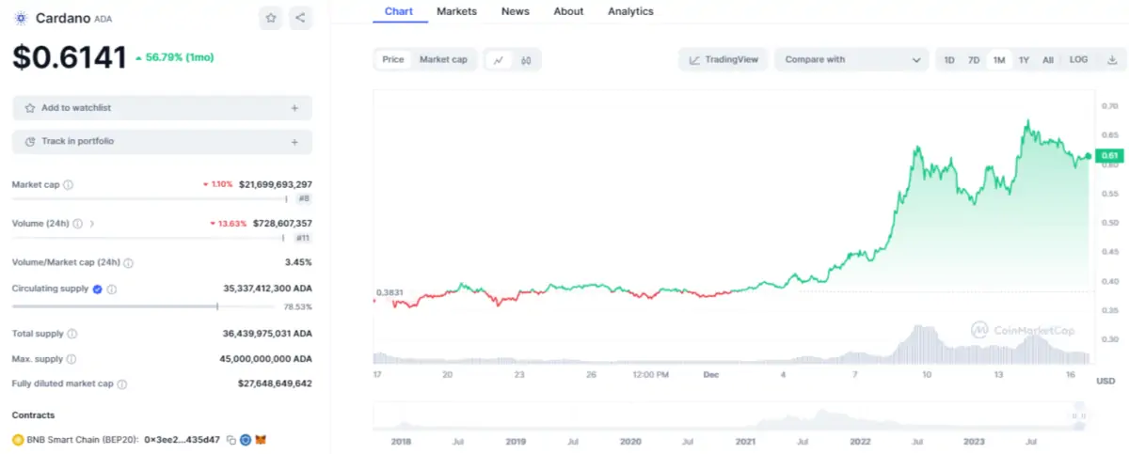Click the plus icon on Add to watchlist

tap(294, 108)
